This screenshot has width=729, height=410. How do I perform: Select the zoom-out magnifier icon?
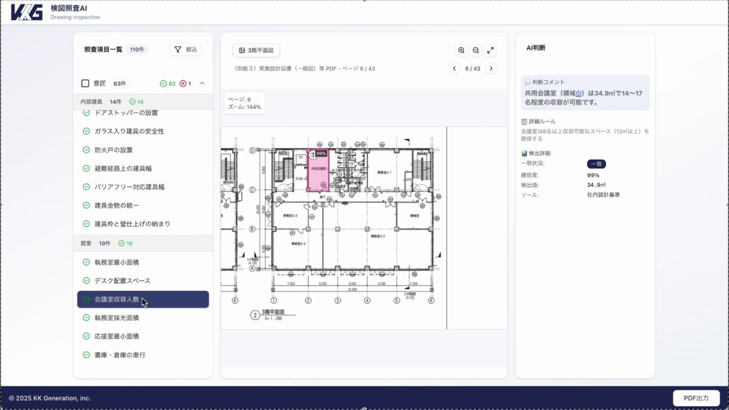[477, 50]
